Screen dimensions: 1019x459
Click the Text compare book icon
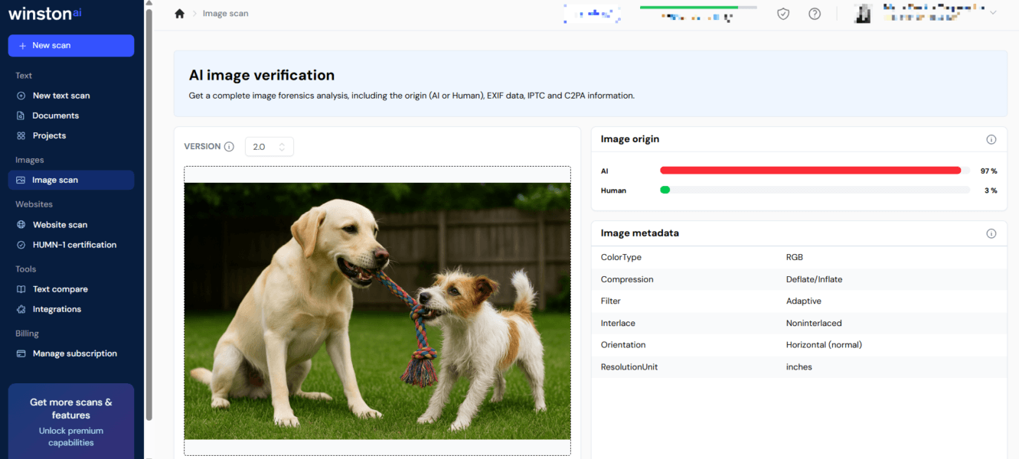pos(21,289)
